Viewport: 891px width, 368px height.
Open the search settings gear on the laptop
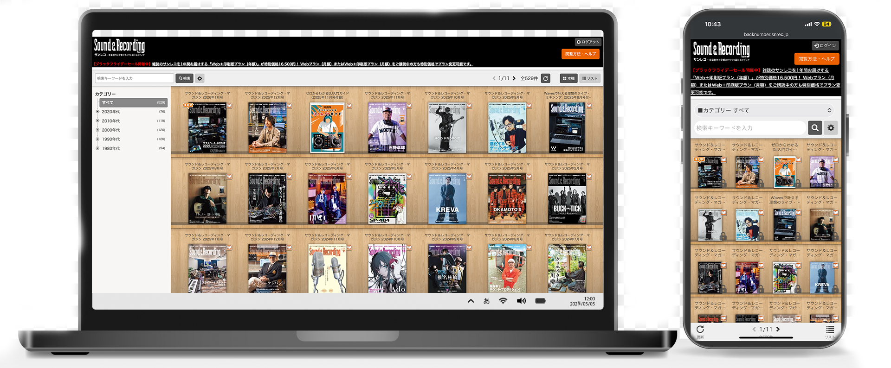point(200,78)
